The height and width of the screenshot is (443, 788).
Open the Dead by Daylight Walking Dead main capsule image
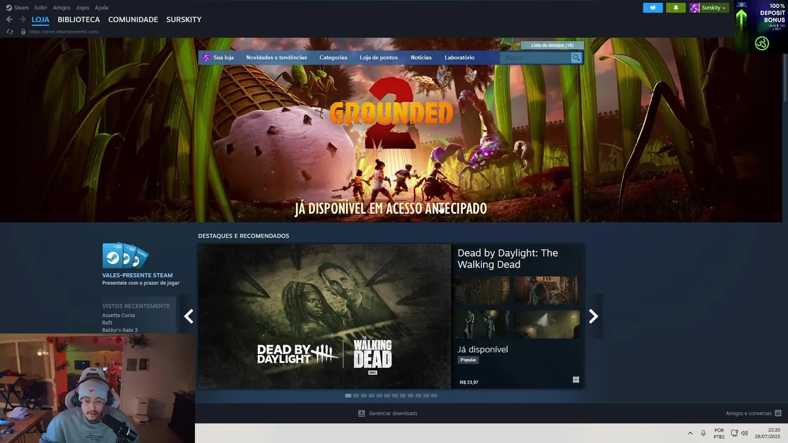324,316
